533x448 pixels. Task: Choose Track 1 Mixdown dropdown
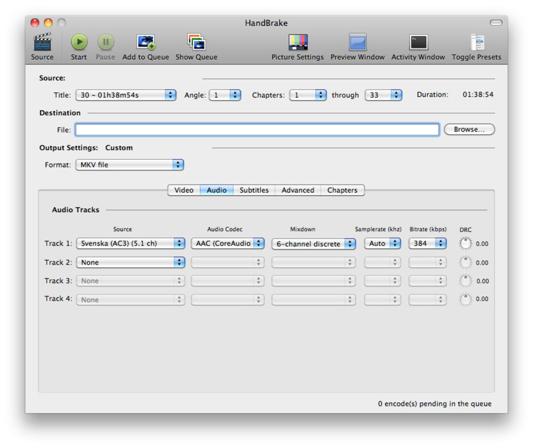(314, 244)
